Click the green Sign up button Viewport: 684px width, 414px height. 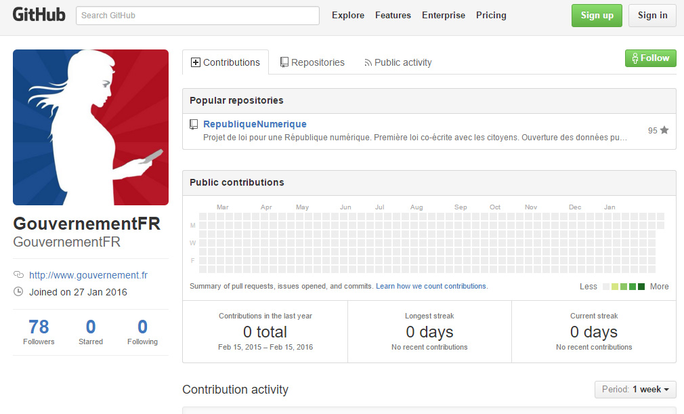(597, 16)
